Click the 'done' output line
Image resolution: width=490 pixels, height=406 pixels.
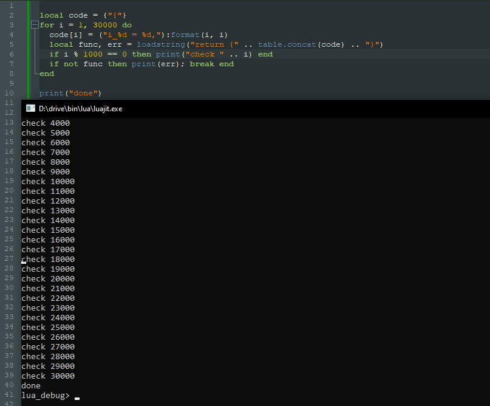[31, 386]
